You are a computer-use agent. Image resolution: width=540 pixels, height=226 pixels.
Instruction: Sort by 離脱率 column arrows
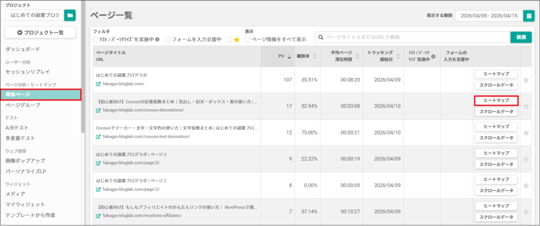[315, 56]
